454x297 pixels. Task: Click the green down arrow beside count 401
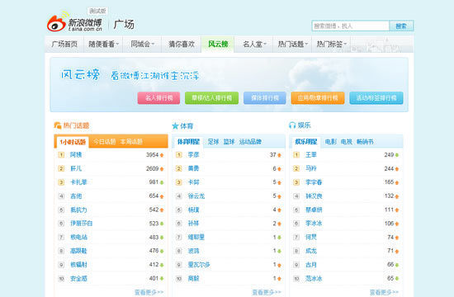pyautogui.click(x=162, y=279)
